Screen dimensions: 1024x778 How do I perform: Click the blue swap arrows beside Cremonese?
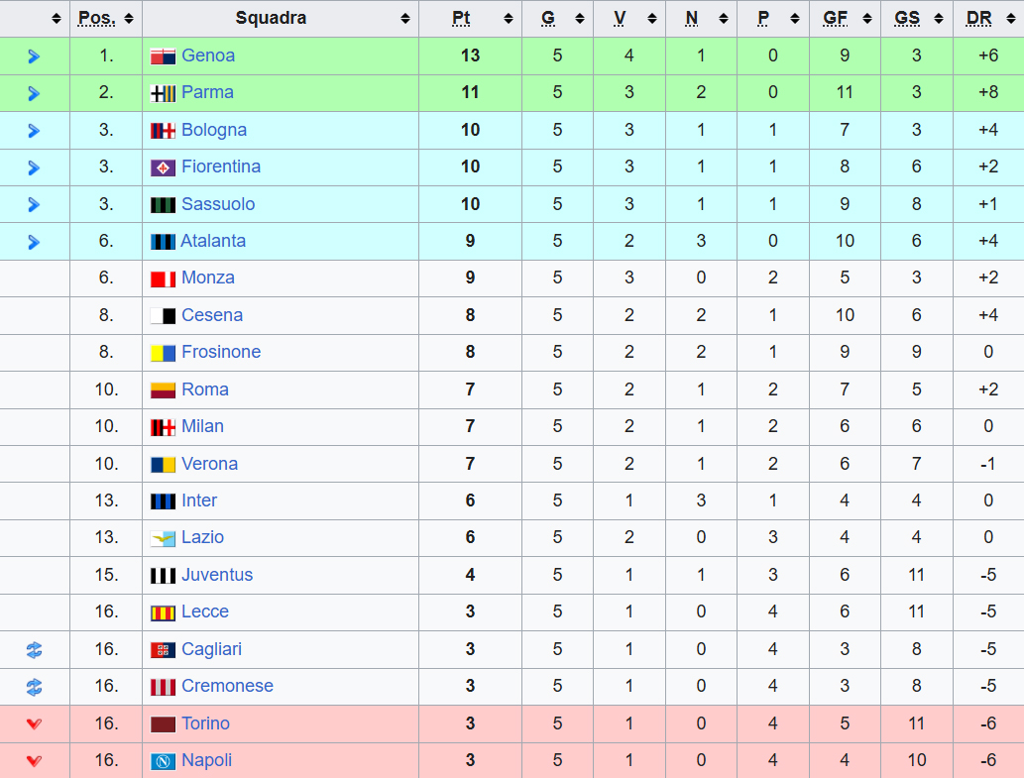(x=35, y=687)
